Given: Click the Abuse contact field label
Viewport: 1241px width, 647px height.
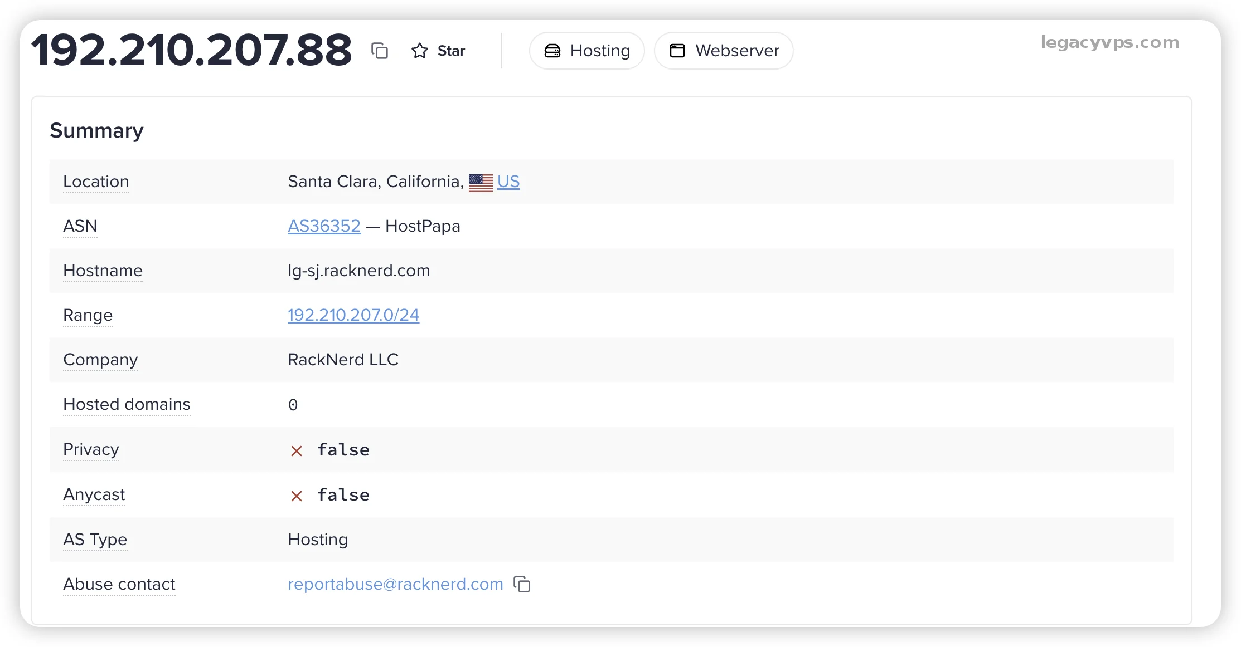Looking at the screenshot, I should pos(119,584).
